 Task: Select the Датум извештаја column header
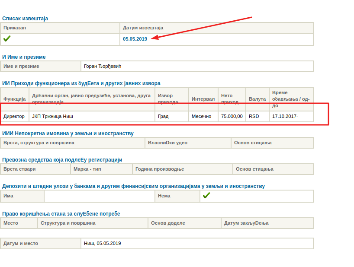(143, 28)
